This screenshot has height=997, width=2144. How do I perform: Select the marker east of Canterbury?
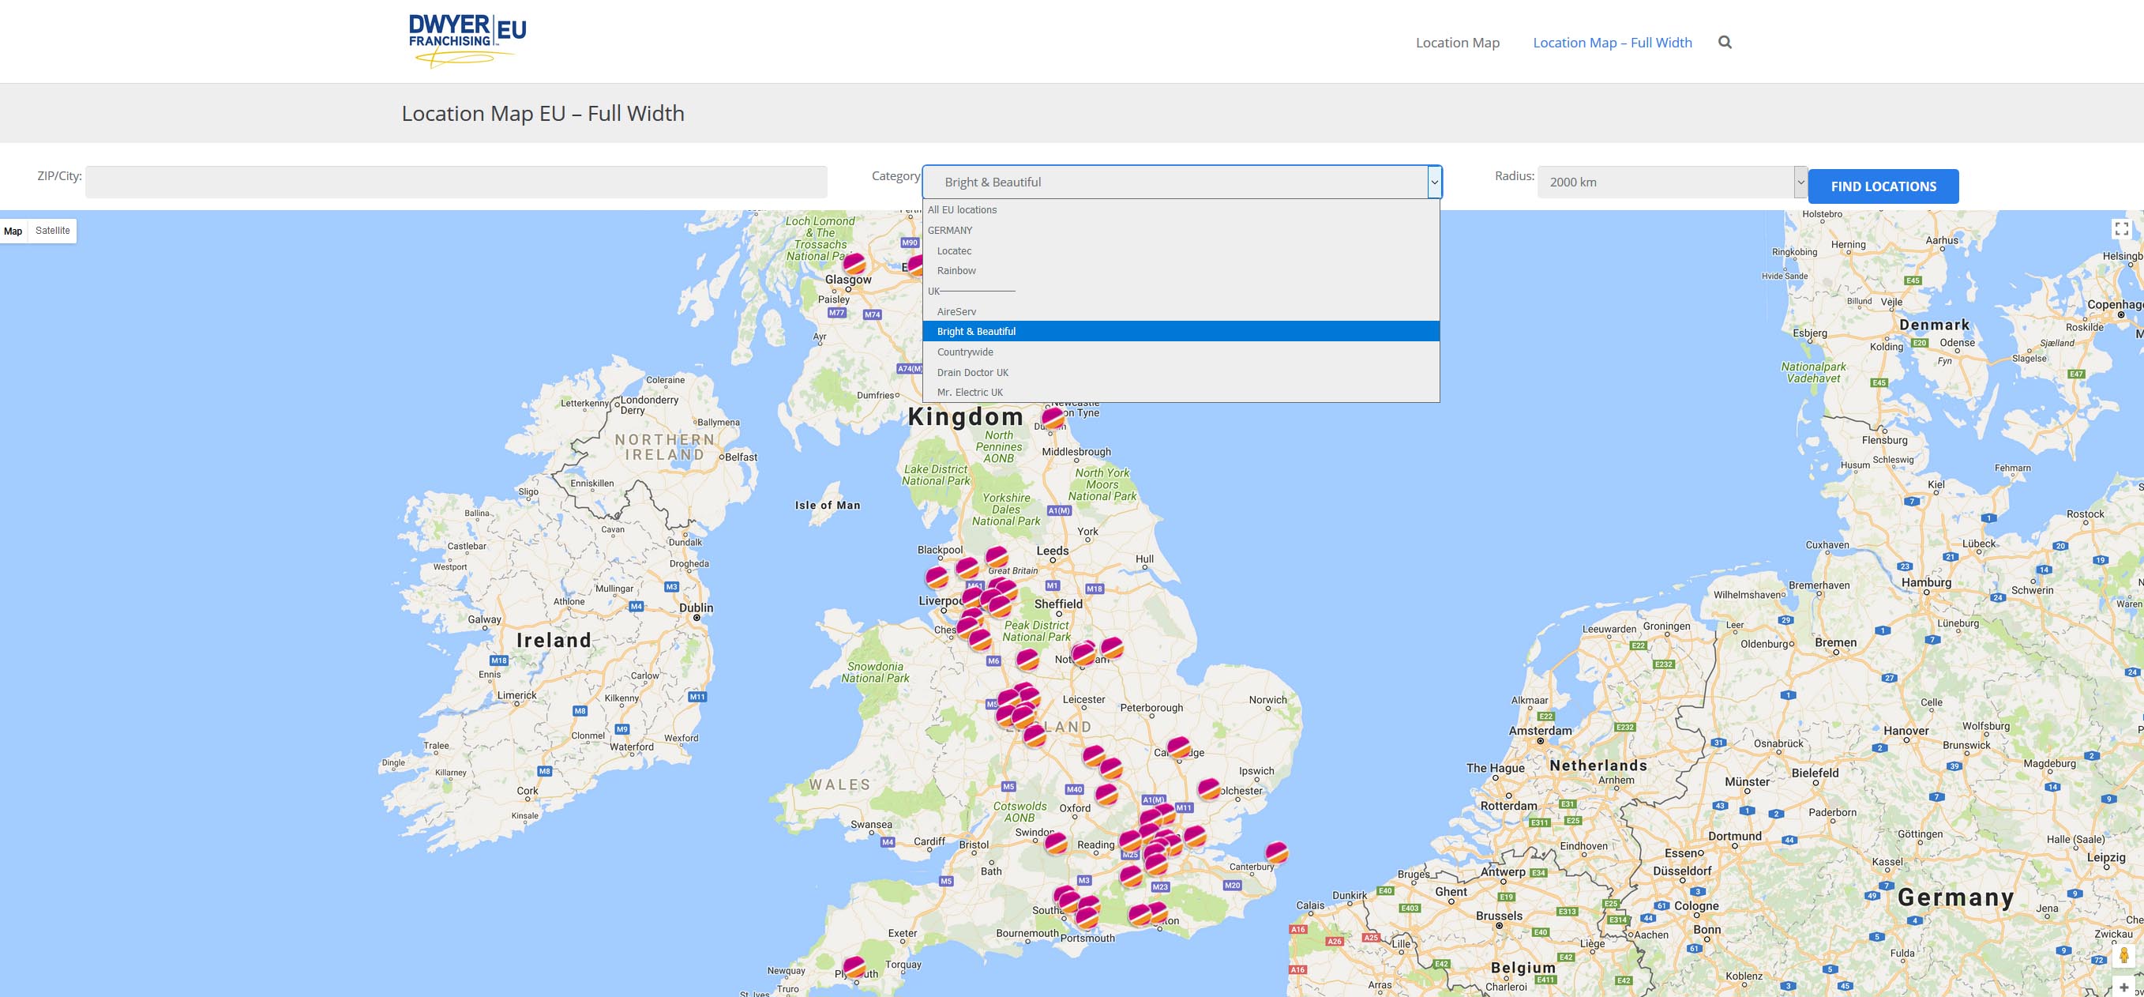(x=1276, y=852)
